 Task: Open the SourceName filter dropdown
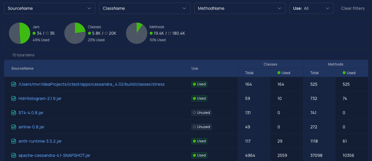coord(50,8)
